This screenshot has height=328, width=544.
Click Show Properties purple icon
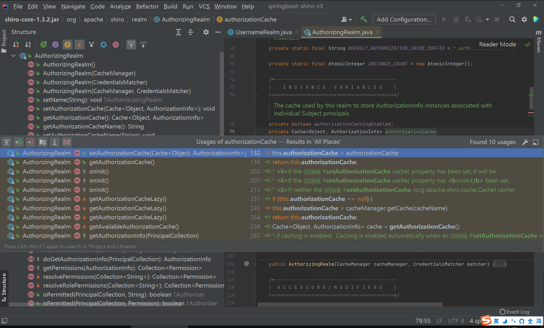(55, 45)
